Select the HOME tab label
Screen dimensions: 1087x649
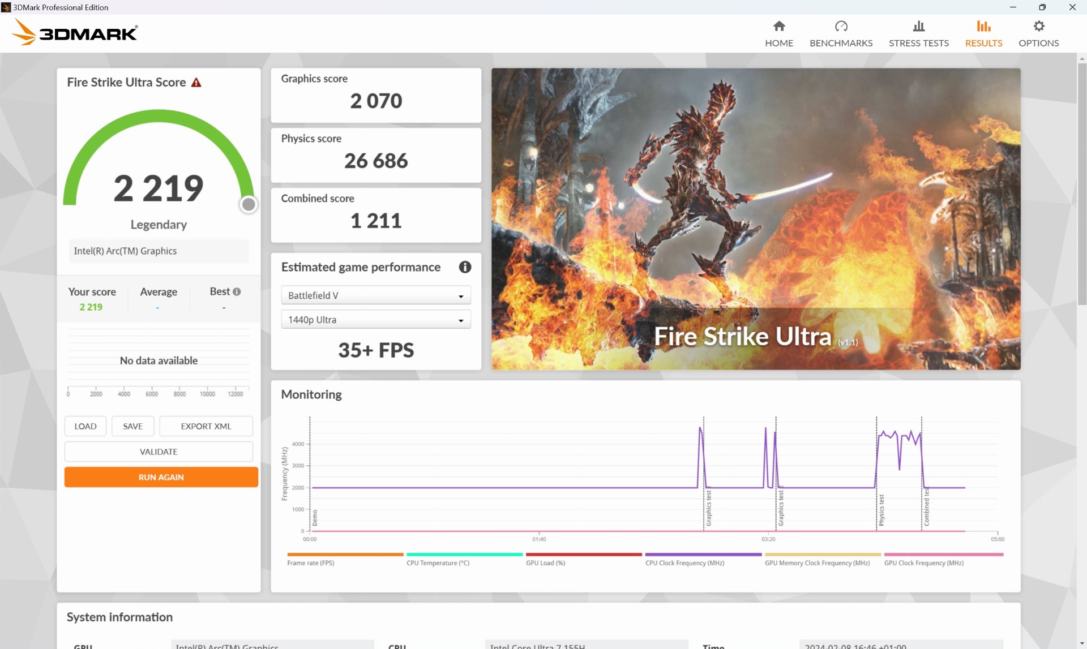coord(779,43)
